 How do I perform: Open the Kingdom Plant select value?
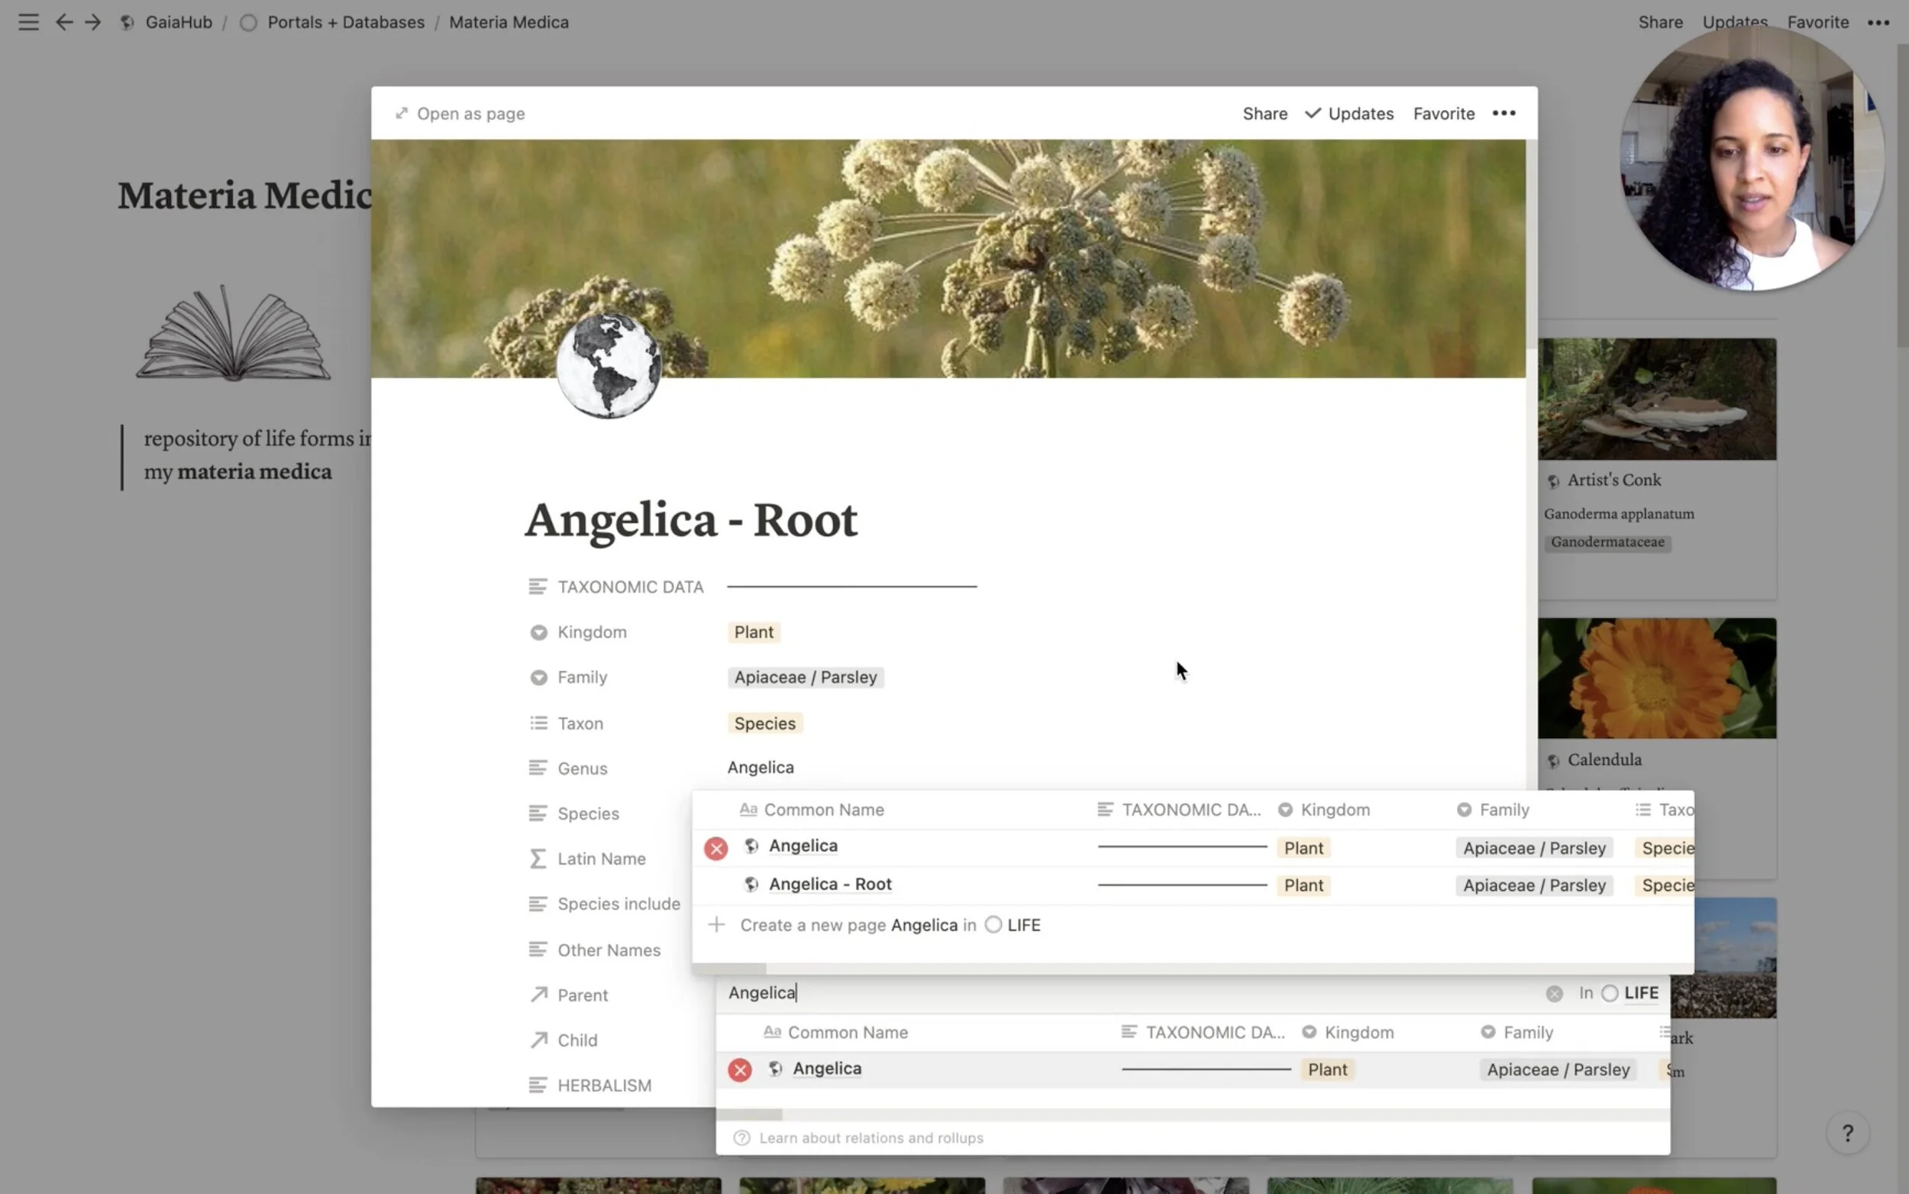coord(754,632)
